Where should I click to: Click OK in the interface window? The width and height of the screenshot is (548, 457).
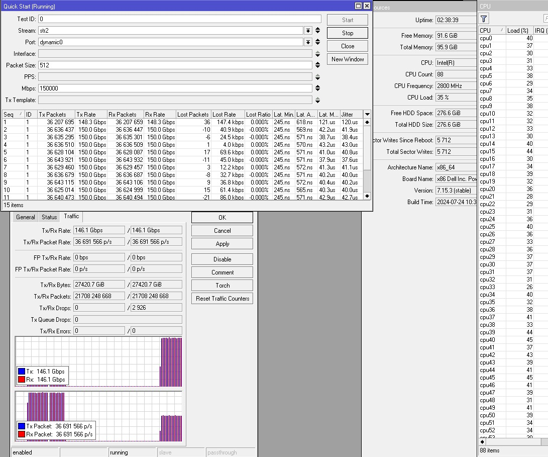coord(223,218)
